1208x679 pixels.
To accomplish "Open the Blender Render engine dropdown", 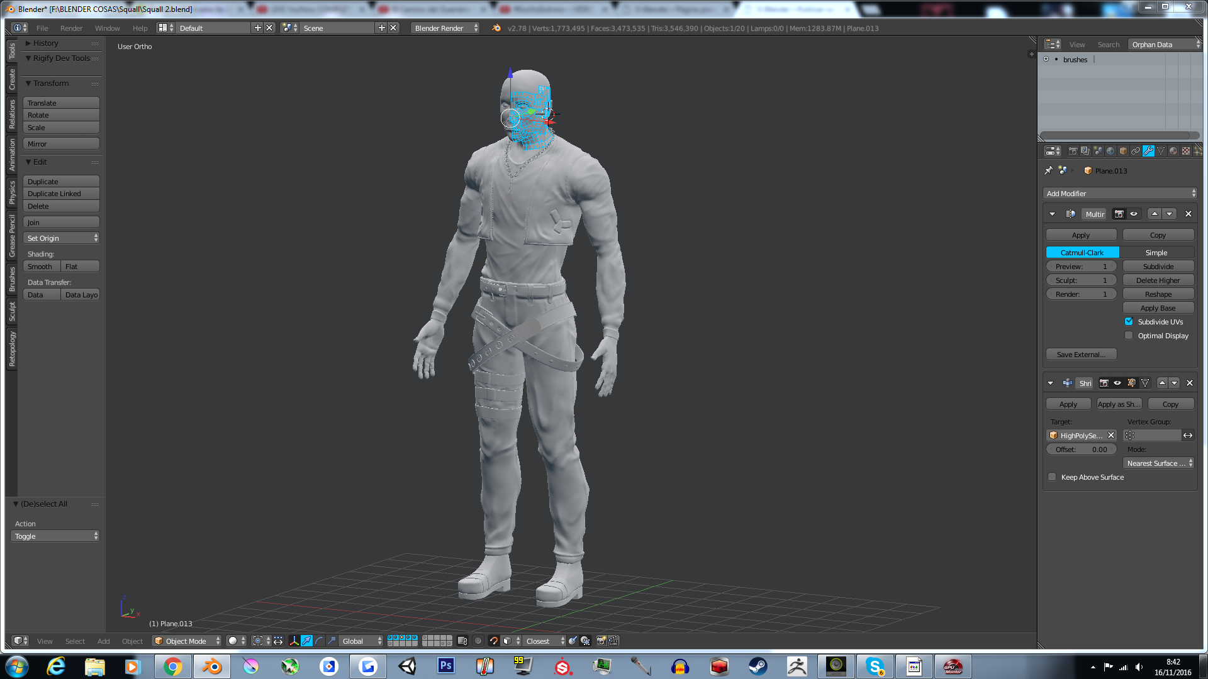I will (x=445, y=28).
